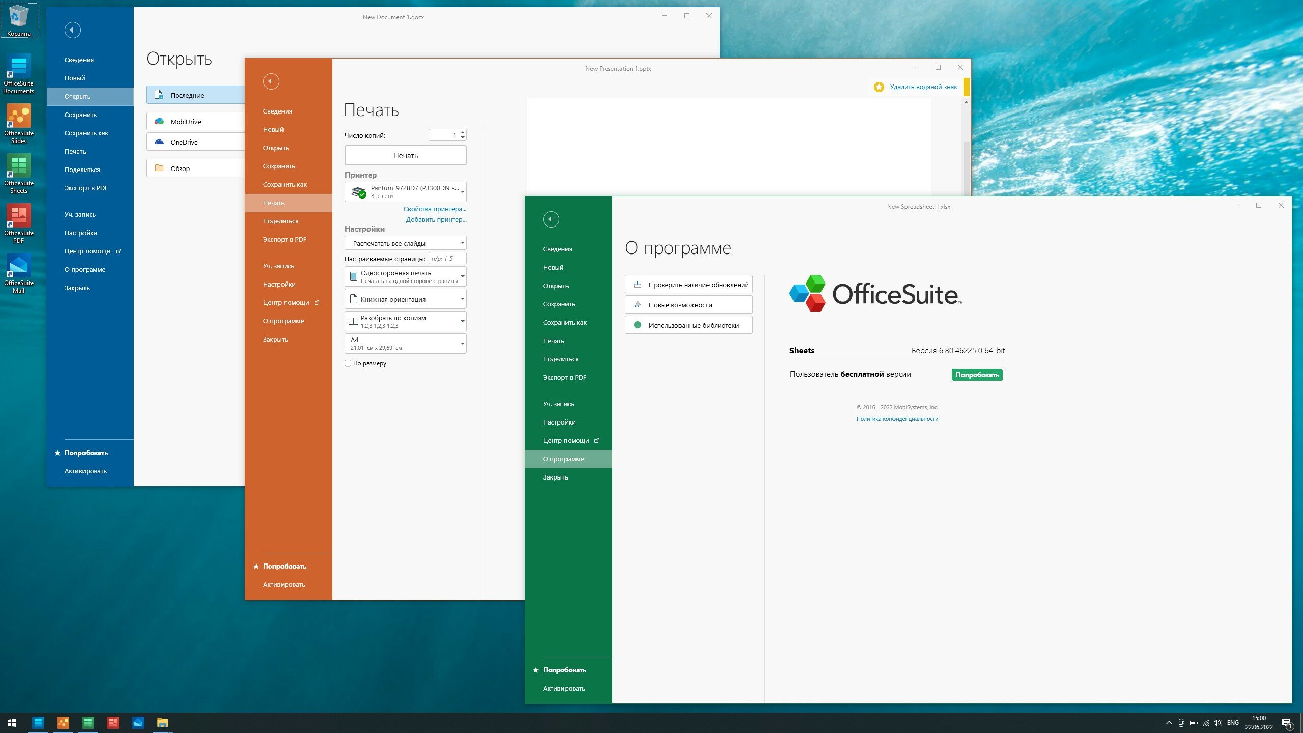This screenshot has width=1303, height=733.
Task: Click the Последние recent-files icon
Action: (159, 95)
